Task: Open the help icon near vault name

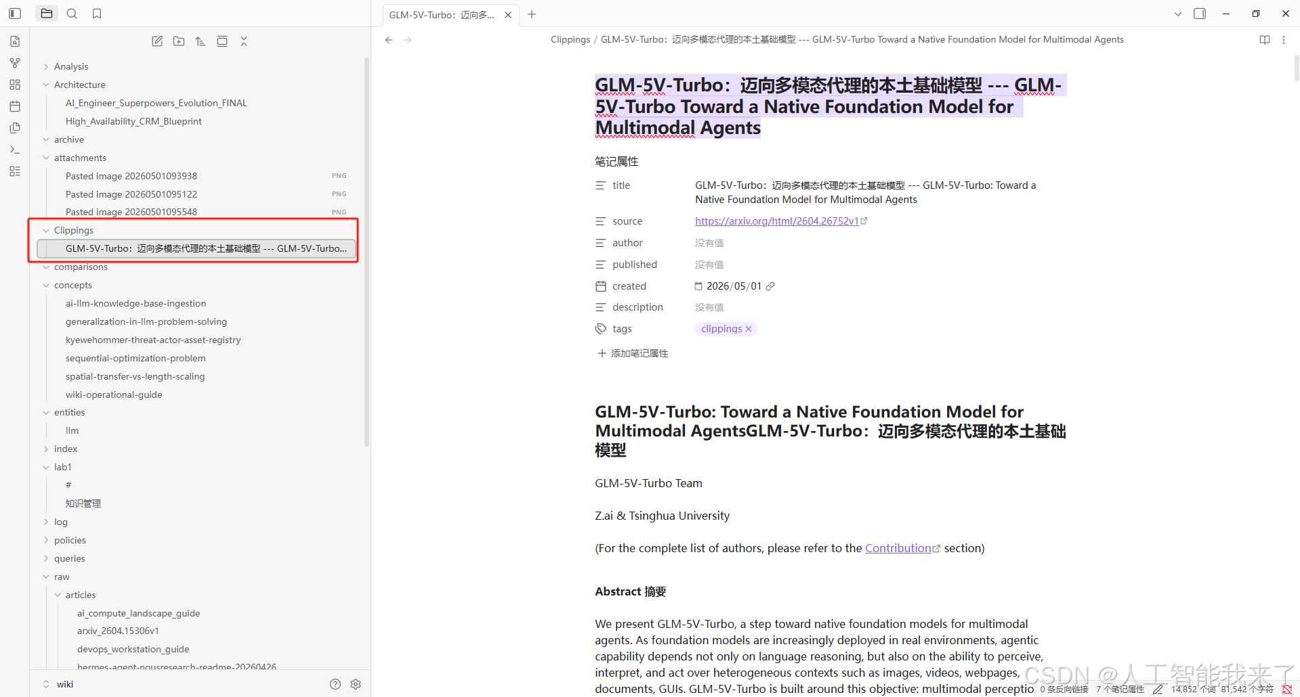Action: click(x=335, y=684)
